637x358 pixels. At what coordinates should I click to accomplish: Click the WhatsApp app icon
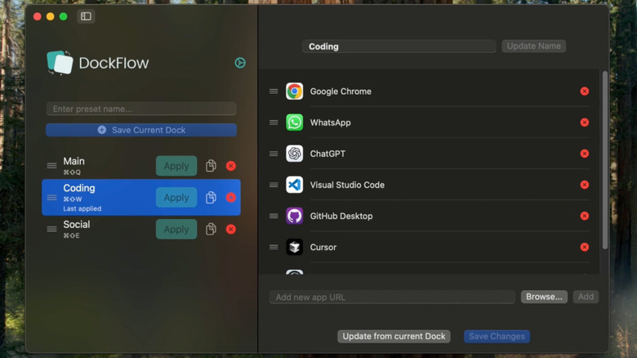pos(295,123)
